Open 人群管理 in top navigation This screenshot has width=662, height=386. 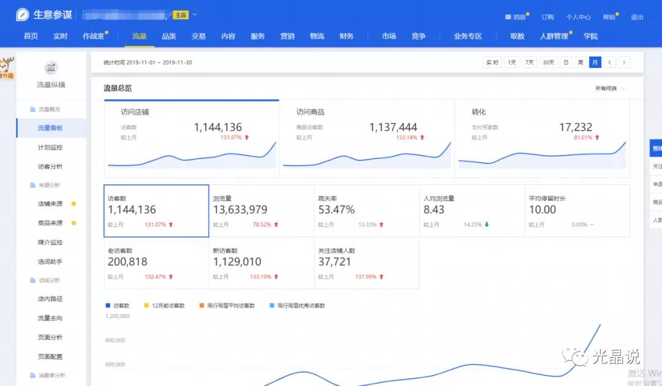(x=554, y=36)
